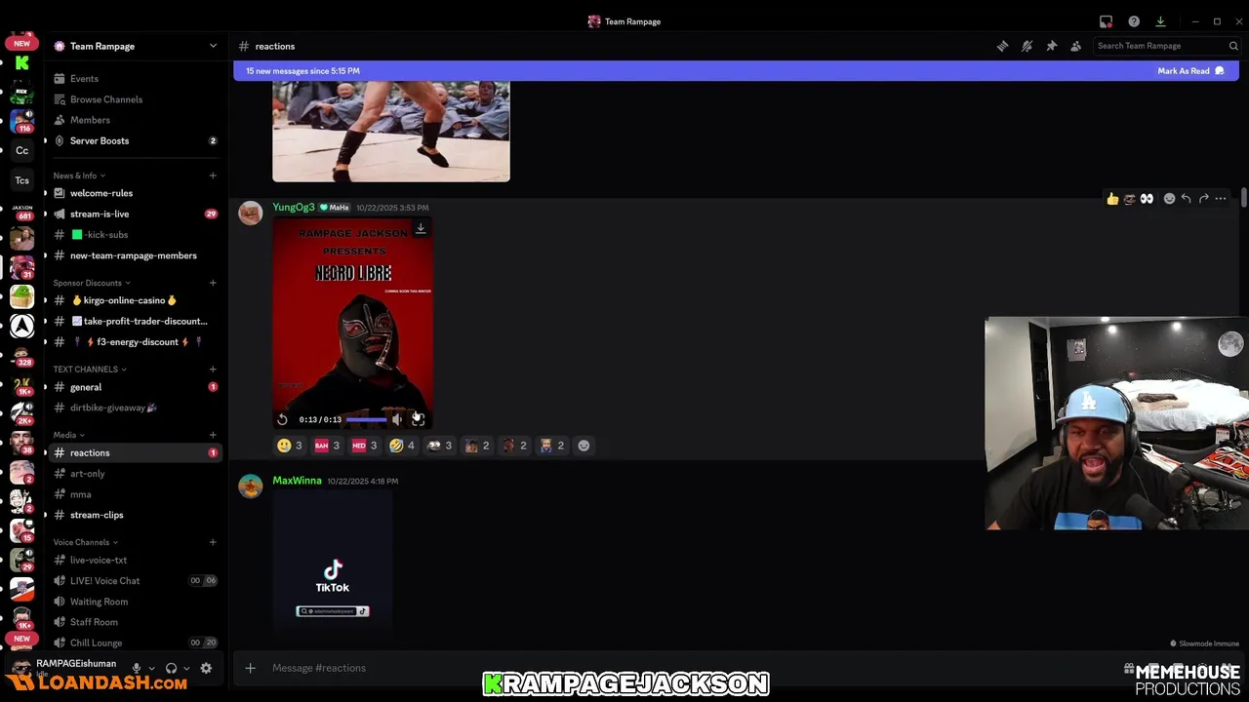
Task: Collapse the TEXT CHANNELS category
Action: coord(90,370)
